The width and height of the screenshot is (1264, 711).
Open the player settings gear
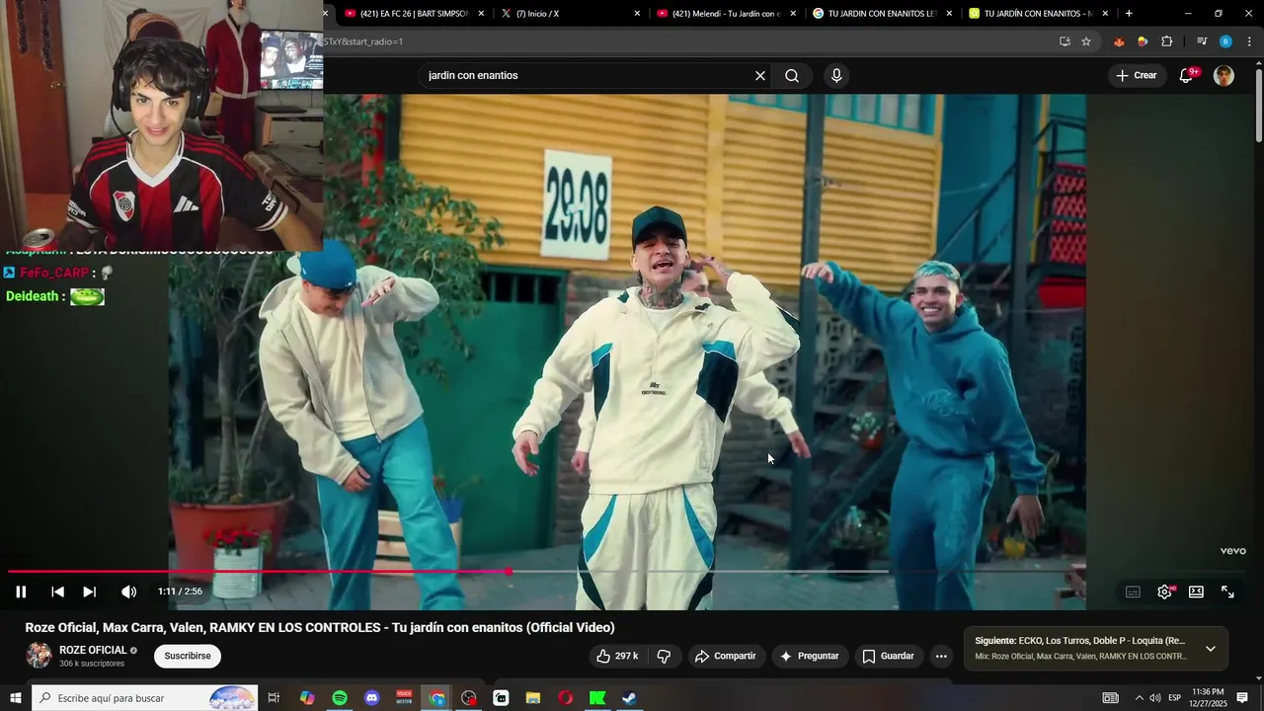click(1164, 592)
